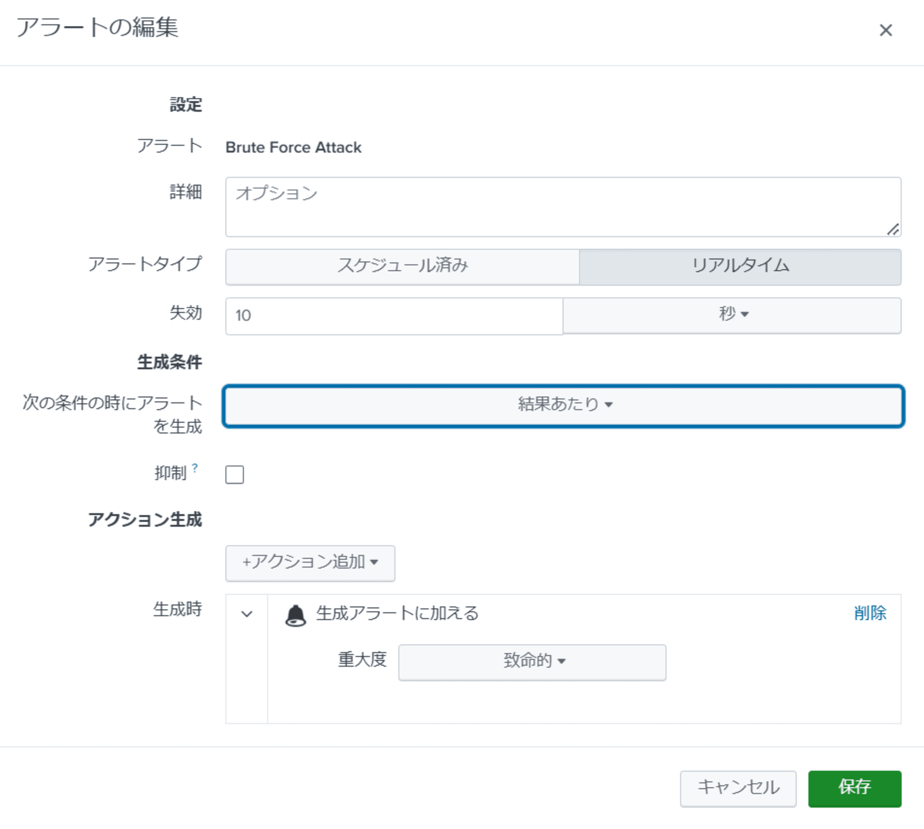The height and width of the screenshot is (829, 924).
Task: Open the 致命的 severity dropdown
Action: 532,662
